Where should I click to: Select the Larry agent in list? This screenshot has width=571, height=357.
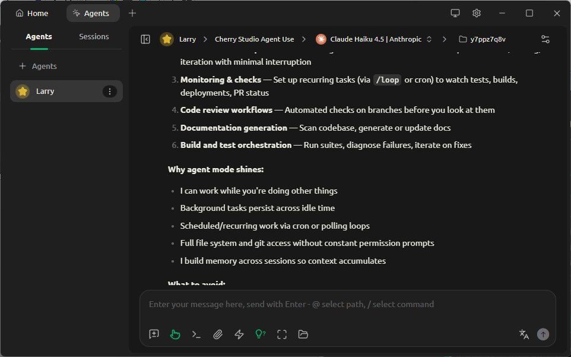pyautogui.click(x=66, y=91)
